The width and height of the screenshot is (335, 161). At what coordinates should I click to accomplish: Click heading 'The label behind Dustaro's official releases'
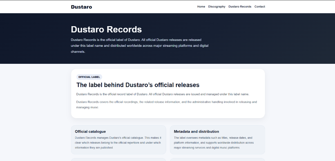point(138,85)
